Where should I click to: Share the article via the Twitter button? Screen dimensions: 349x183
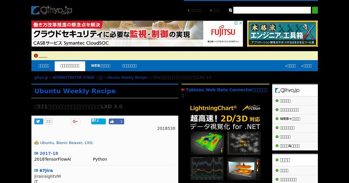(39, 121)
